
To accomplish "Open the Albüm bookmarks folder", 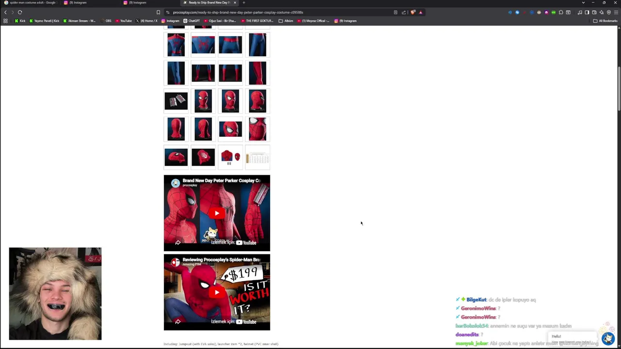I will tap(286, 21).
